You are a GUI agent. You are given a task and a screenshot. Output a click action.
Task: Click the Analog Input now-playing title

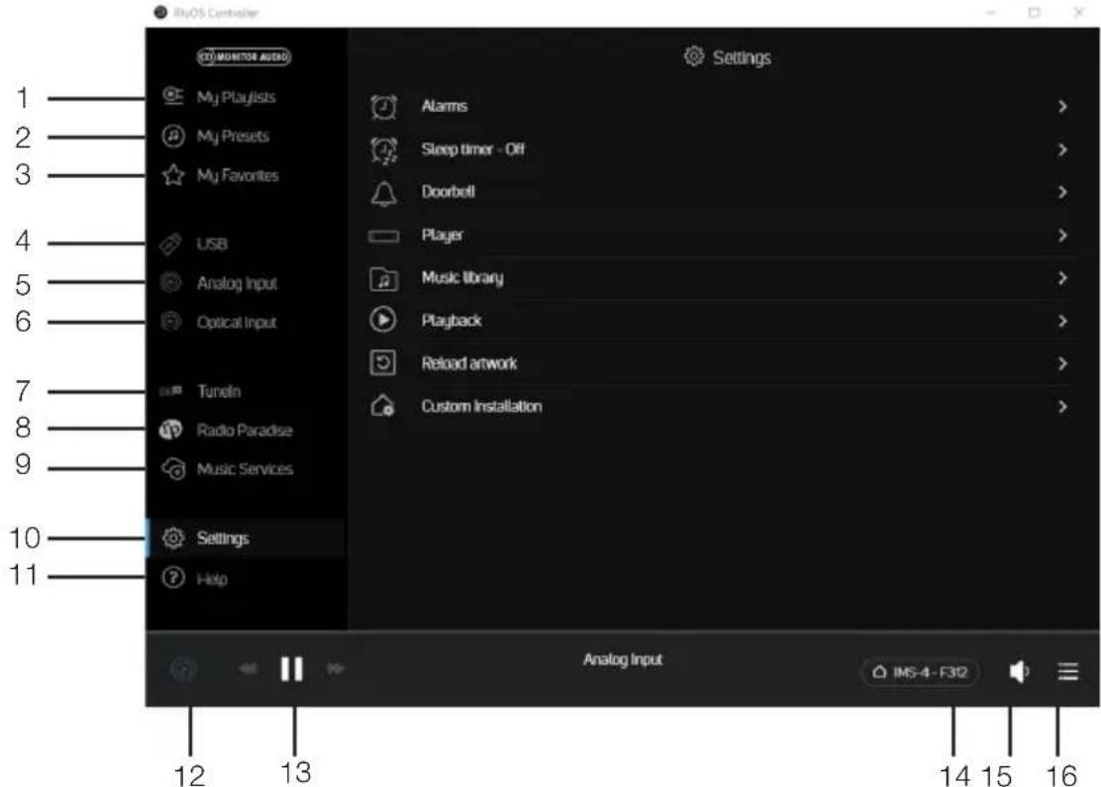pos(623,660)
